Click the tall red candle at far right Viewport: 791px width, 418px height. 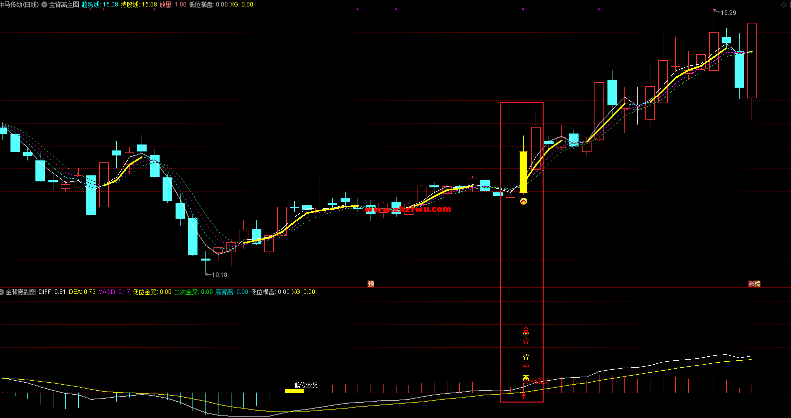(752, 60)
